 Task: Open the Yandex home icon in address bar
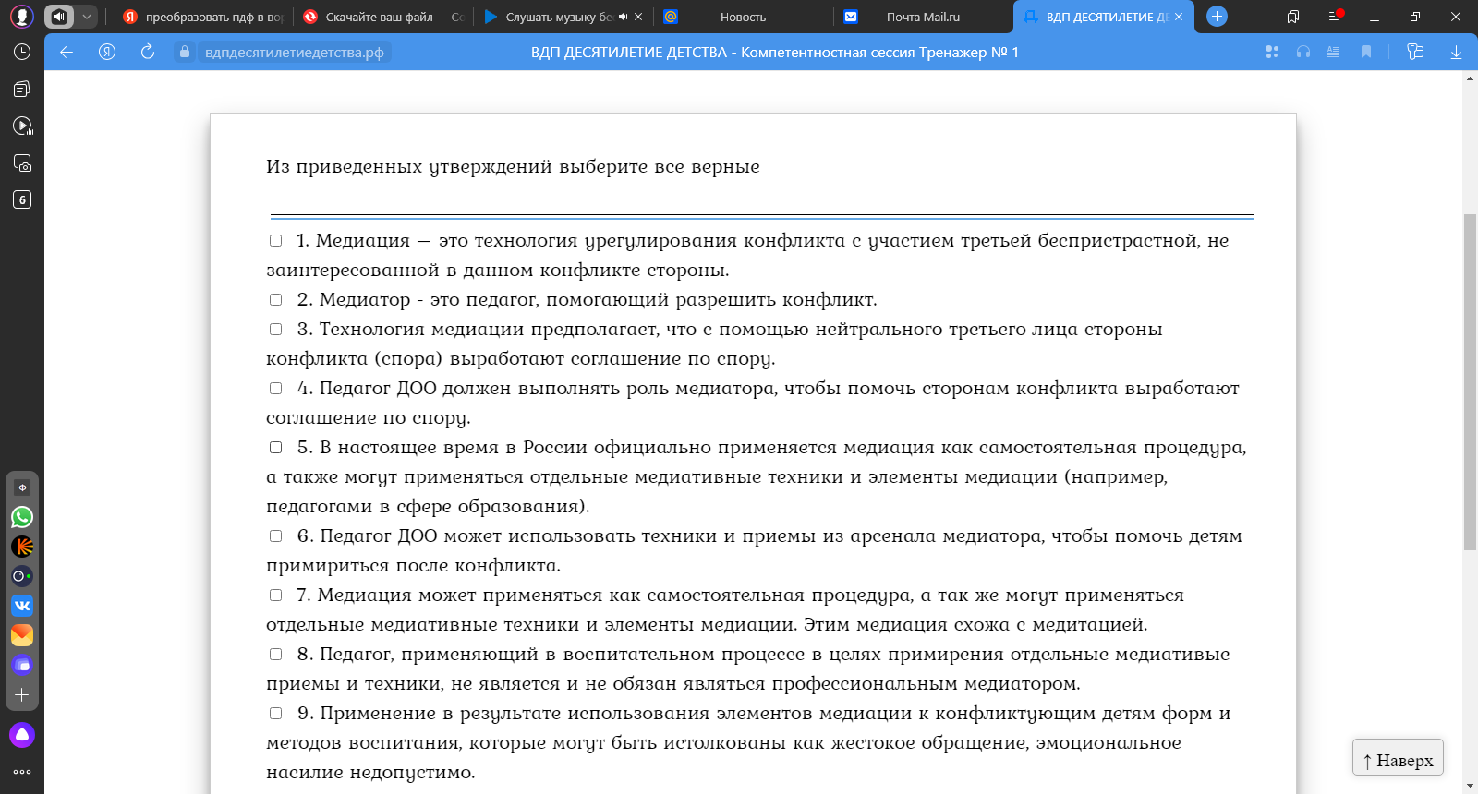(107, 52)
